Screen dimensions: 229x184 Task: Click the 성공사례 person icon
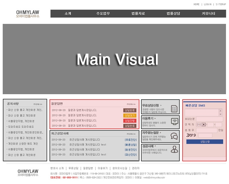tap(174, 149)
